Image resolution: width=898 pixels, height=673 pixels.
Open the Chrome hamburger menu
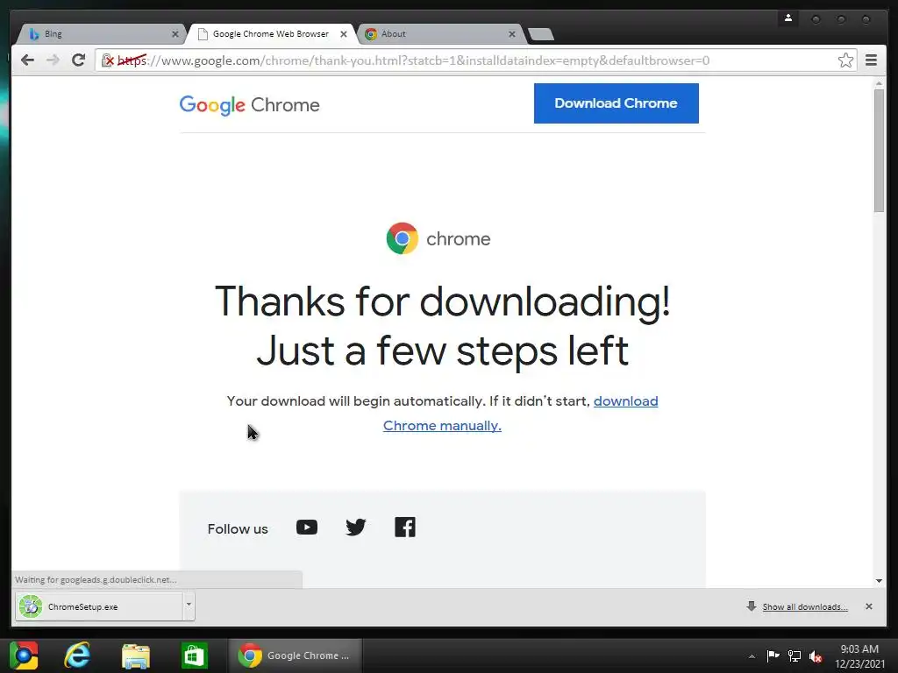[x=871, y=60]
